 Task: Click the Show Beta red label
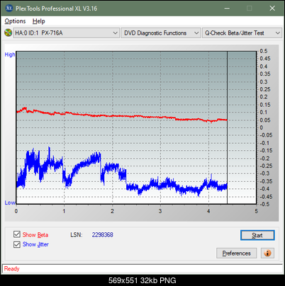pyautogui.click(x=35, y=235)
